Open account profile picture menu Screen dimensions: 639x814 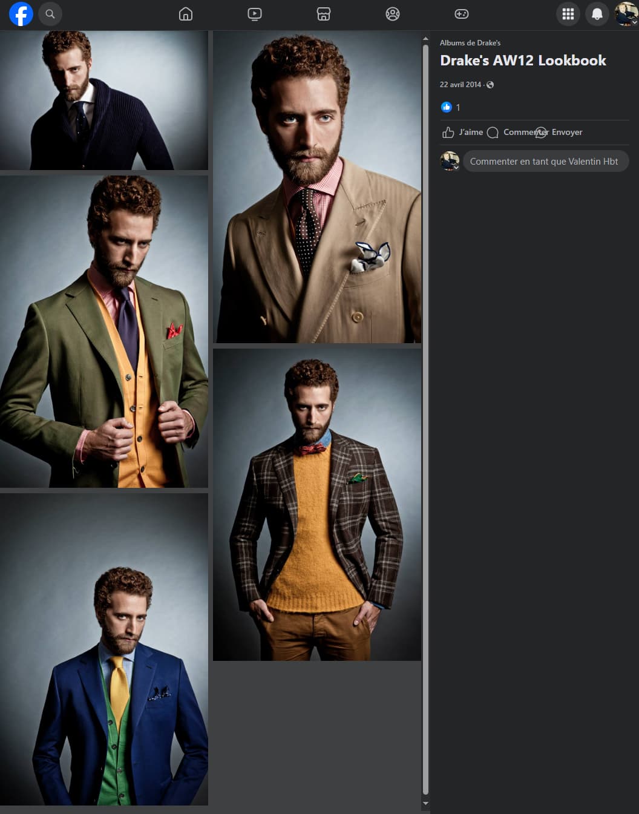point(626,14)
